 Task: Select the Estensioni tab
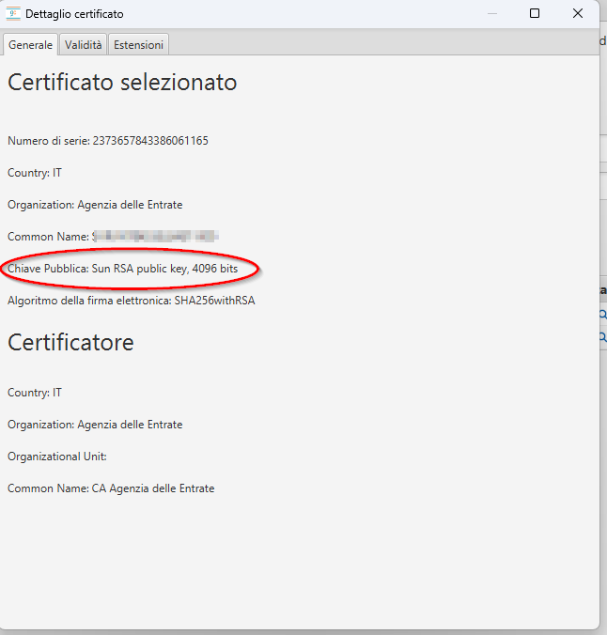138,44
